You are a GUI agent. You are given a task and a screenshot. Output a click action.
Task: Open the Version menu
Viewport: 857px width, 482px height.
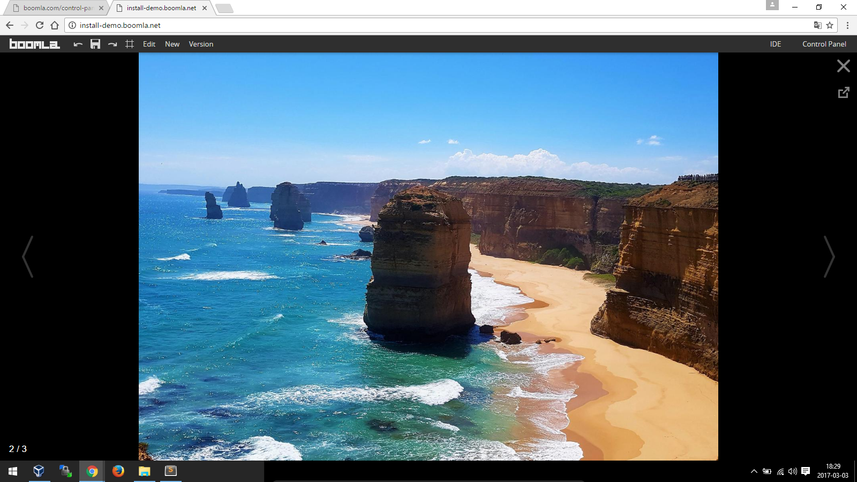pyautogui.click(x=201, y=44)
